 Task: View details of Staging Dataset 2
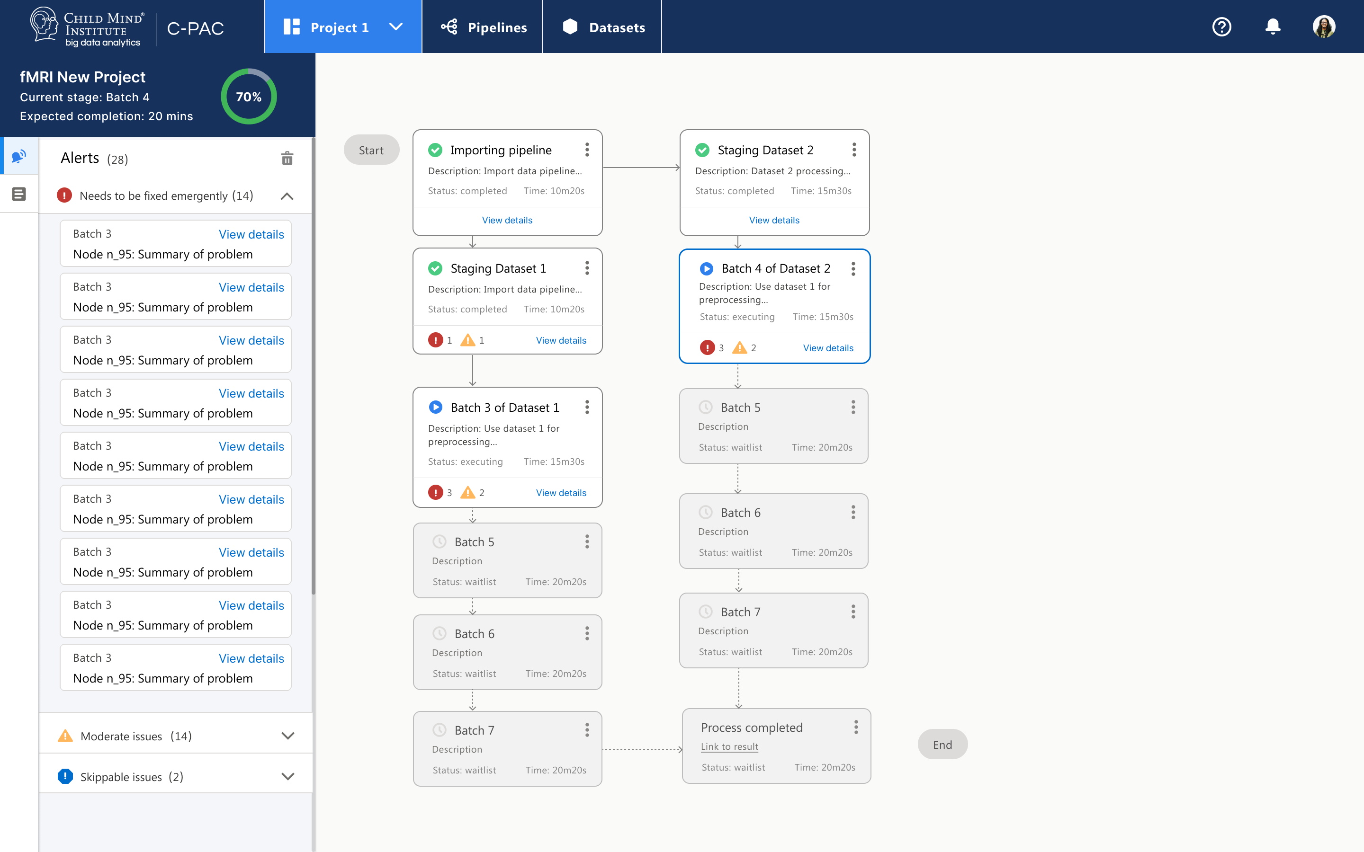click(x=774, y=220)
